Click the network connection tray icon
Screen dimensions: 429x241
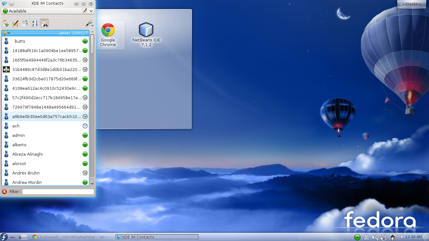click(392, 237)
